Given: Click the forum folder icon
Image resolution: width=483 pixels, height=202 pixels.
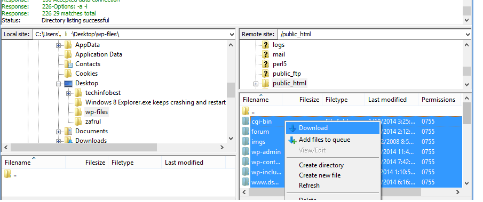Looking at the screenshot, I should 246,132.
